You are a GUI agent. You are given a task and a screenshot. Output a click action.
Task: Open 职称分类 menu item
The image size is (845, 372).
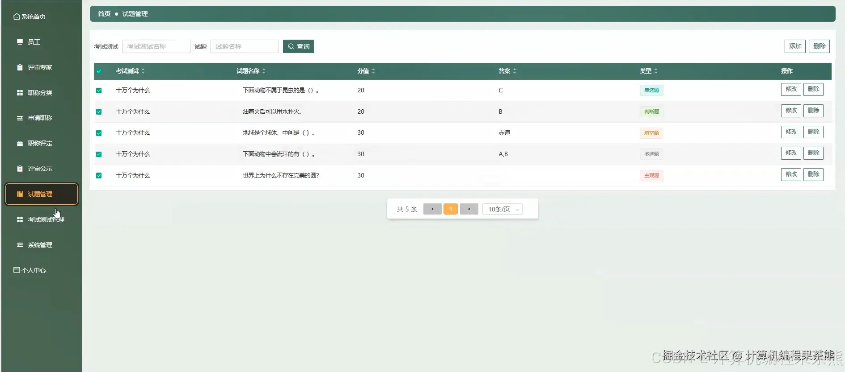click(x=41, y=93)
